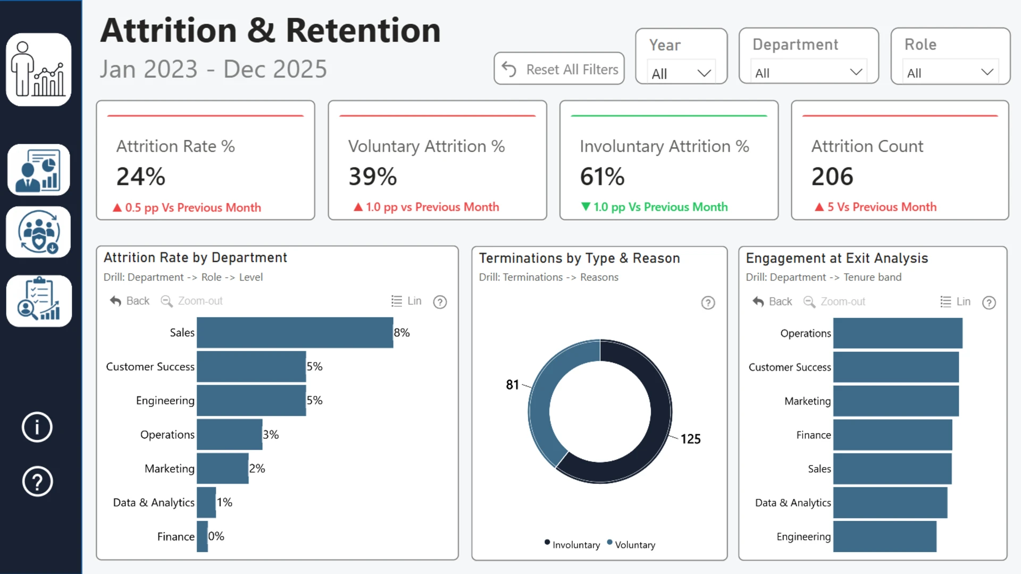Open the Year filter dropdown
This screenshot has height=574, width=1021.
click(681, 73)
